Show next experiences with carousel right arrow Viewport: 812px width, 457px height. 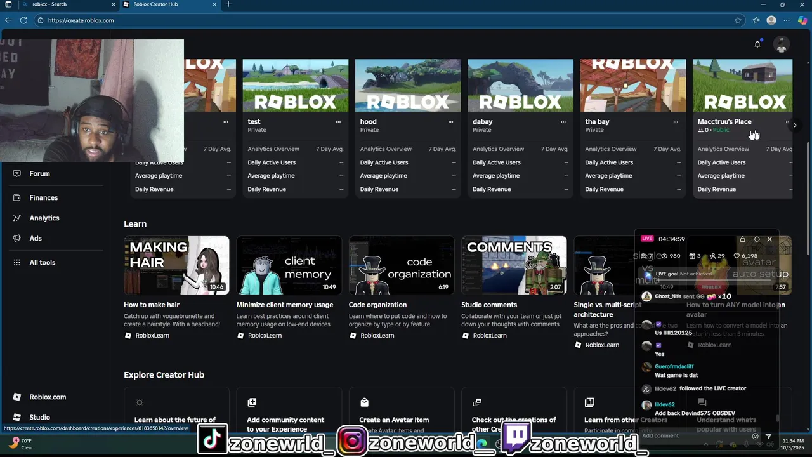[795, 125]
